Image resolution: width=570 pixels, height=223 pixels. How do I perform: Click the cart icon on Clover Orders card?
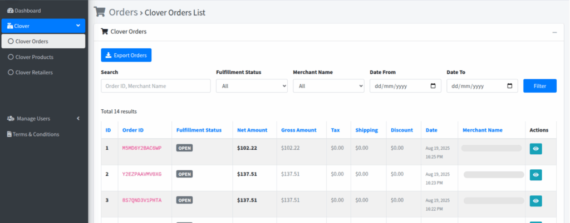tap(104, 32)
